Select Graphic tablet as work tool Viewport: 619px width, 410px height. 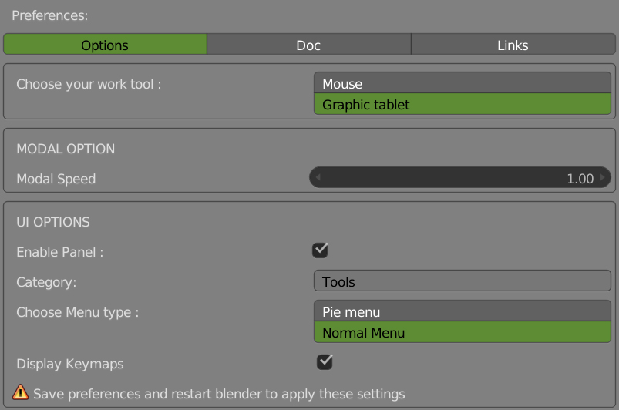click(x=463, y=104)
